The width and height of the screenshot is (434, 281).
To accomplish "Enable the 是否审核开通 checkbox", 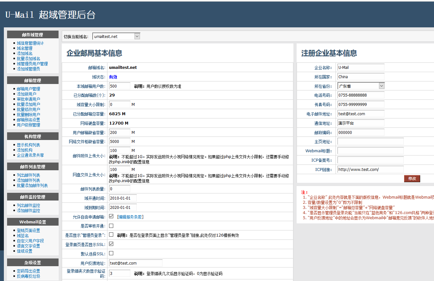I will coord(111,225).
